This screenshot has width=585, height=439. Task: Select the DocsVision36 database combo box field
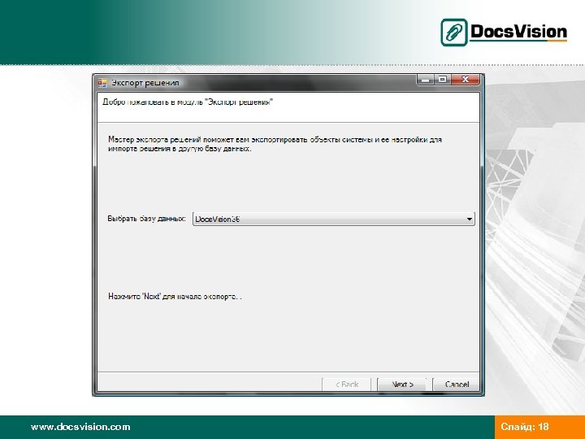334,219
